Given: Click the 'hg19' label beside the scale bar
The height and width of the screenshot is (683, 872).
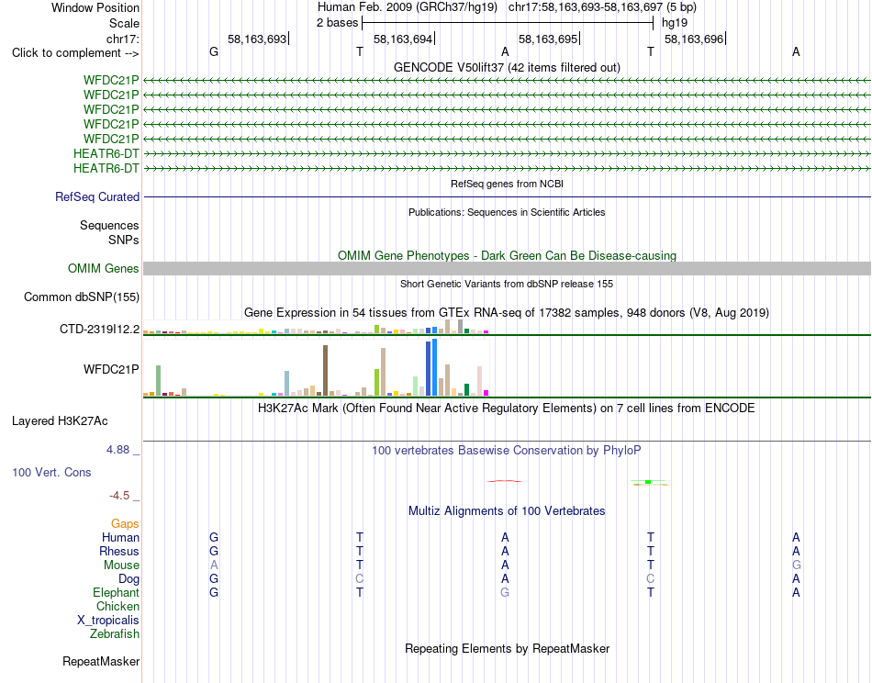Looking at the screenshot, I should [674, 23].
